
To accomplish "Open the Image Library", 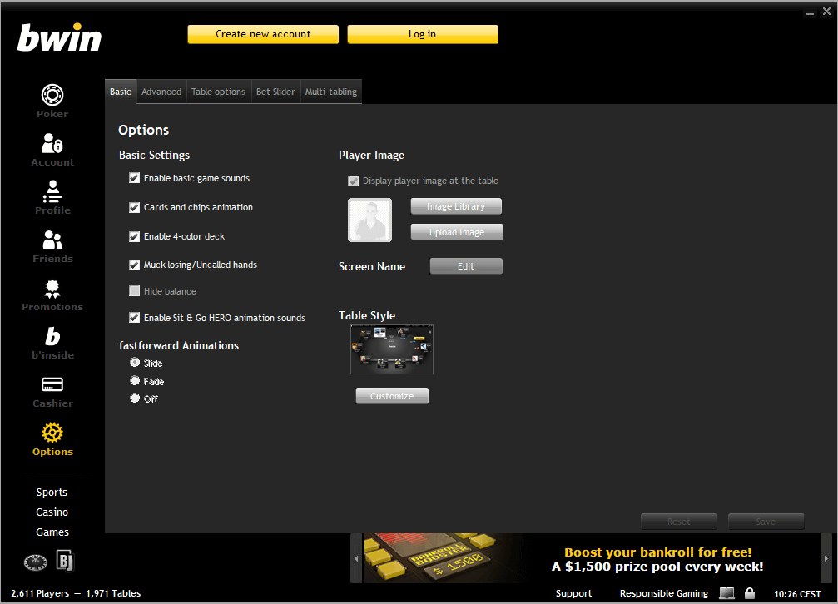I will click(x=456, y=206).
